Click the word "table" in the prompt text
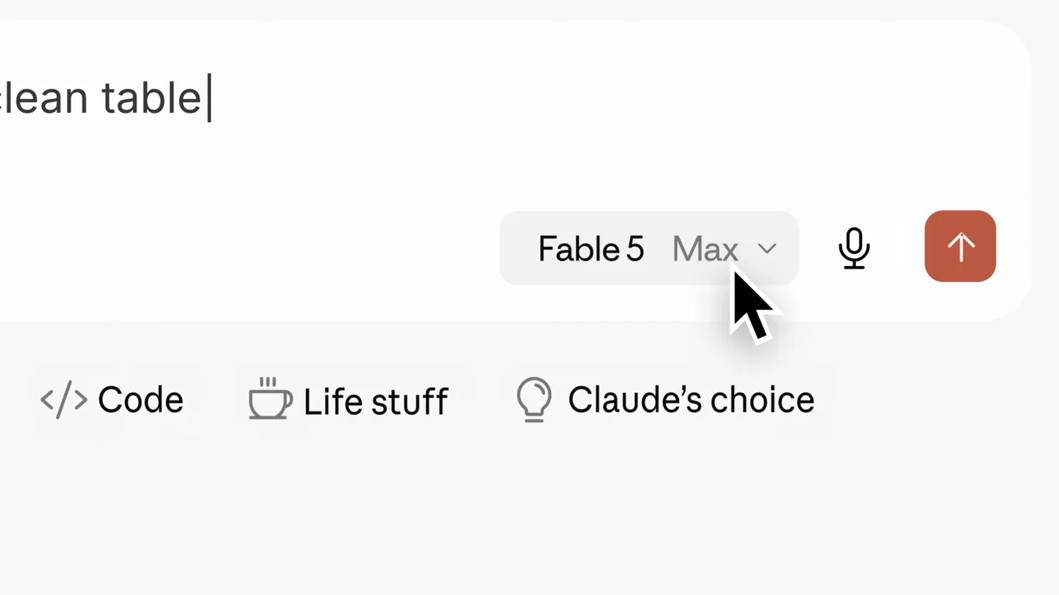The width and height of the screenshot is (1059, 595). pyautogui.click(x=151, y=98)
